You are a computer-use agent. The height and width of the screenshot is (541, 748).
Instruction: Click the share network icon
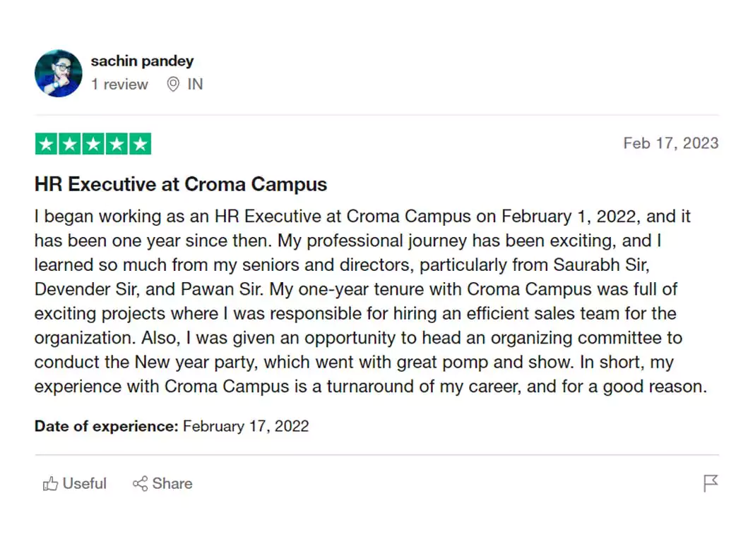pyautogui.click(x=140, y=484)
